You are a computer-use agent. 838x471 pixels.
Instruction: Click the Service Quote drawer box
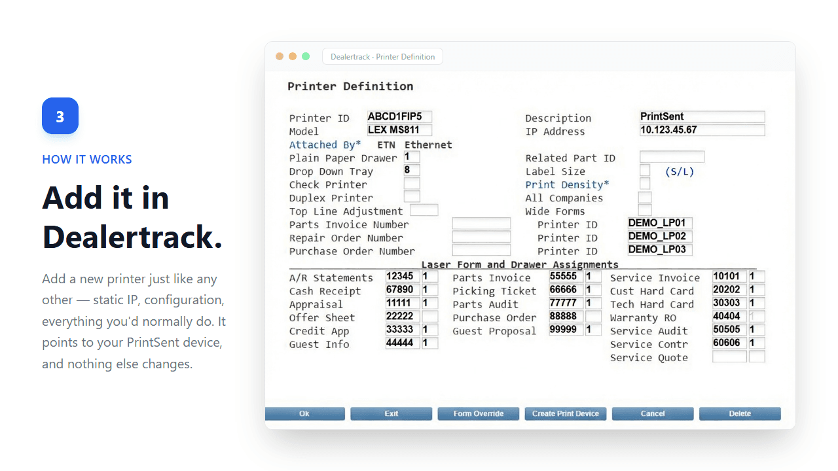(x=757, y=357)
